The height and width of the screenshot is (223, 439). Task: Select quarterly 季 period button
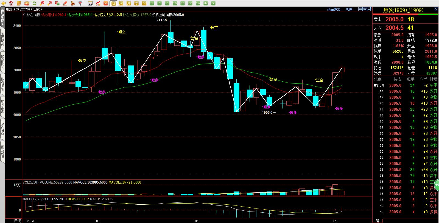pos(136,3)
